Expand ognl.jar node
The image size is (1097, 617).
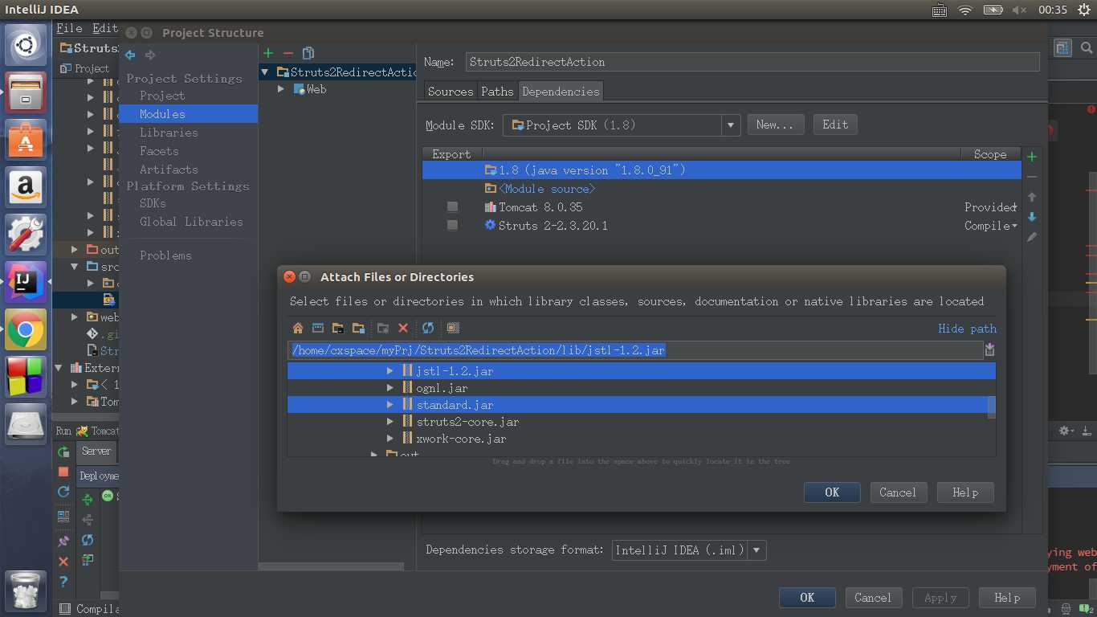(389, 388)
